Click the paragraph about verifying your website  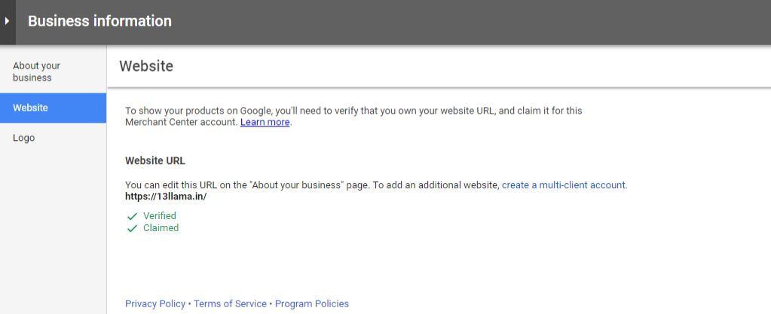[353, 117]
